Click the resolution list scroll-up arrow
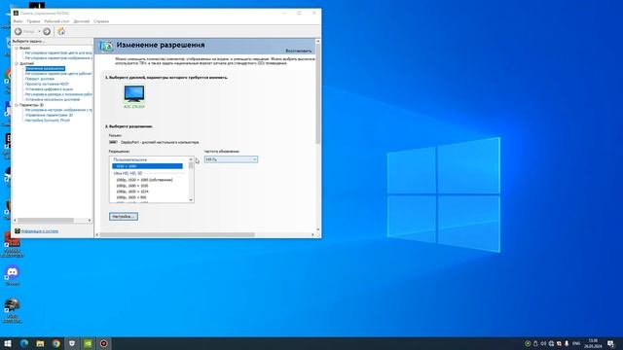The image size is (623, 350). [191, 159]
